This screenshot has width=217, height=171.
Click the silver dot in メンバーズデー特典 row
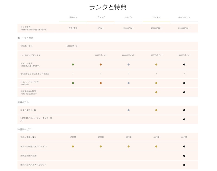click(129, 83)
